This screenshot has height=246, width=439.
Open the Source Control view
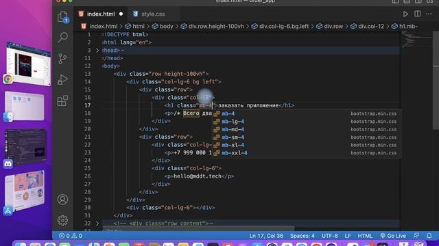[62, 59]
